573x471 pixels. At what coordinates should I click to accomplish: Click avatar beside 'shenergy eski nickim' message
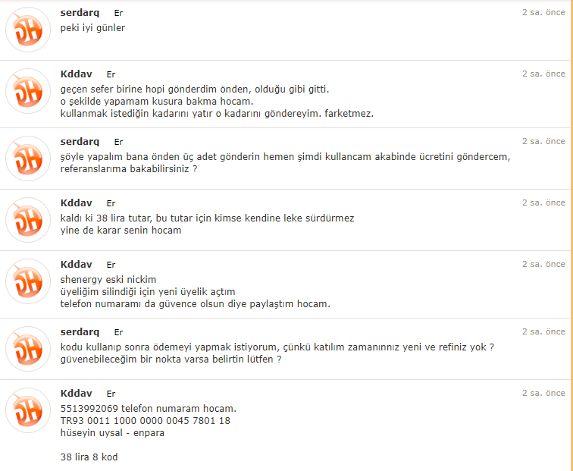(28, 281)
